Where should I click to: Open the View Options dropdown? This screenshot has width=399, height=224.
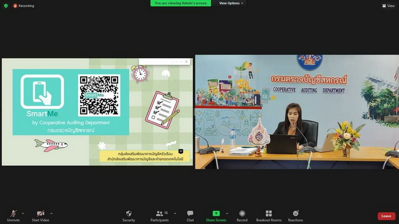click(x=231, y=3)
